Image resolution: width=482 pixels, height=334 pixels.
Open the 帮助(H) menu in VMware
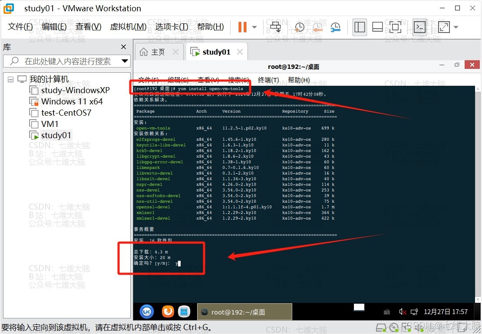(x=210, y=27)
